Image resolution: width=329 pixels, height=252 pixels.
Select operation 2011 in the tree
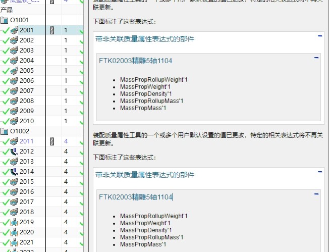click(x=27, y=141)
